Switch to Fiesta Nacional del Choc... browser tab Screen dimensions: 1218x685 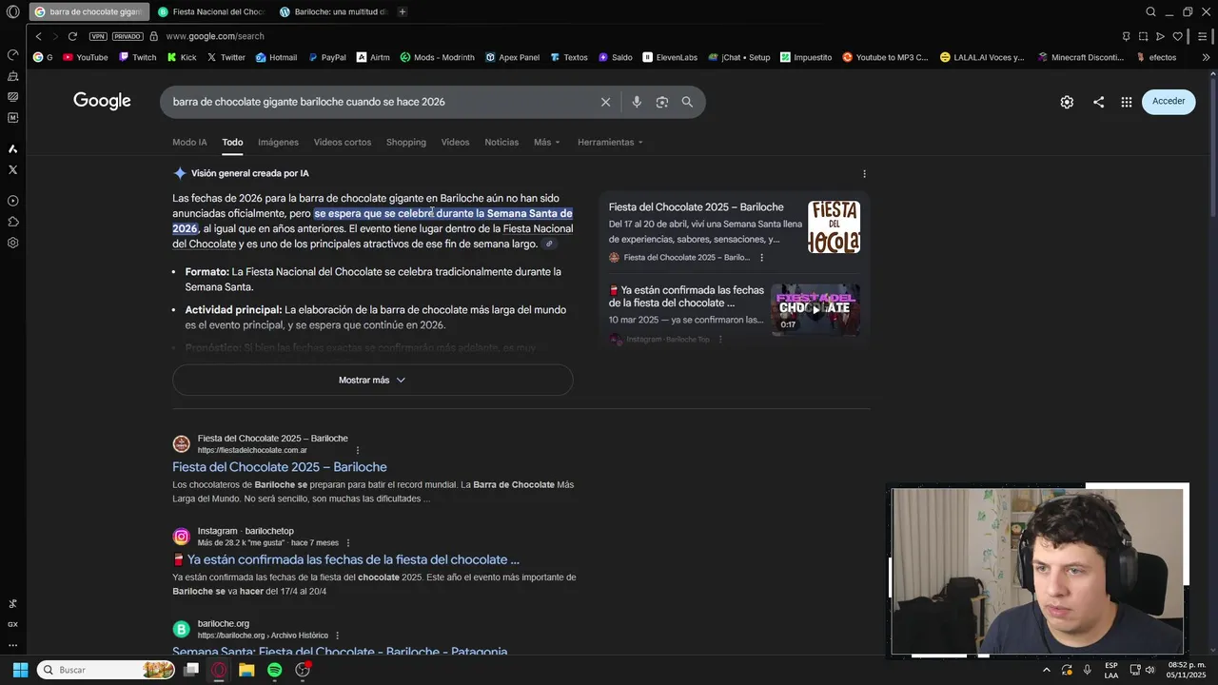point(211,12)
